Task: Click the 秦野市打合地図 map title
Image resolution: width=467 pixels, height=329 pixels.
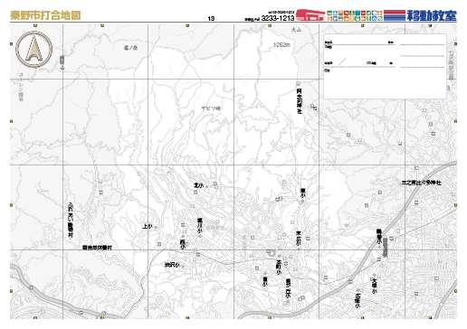Action: (x=45, y=15)
